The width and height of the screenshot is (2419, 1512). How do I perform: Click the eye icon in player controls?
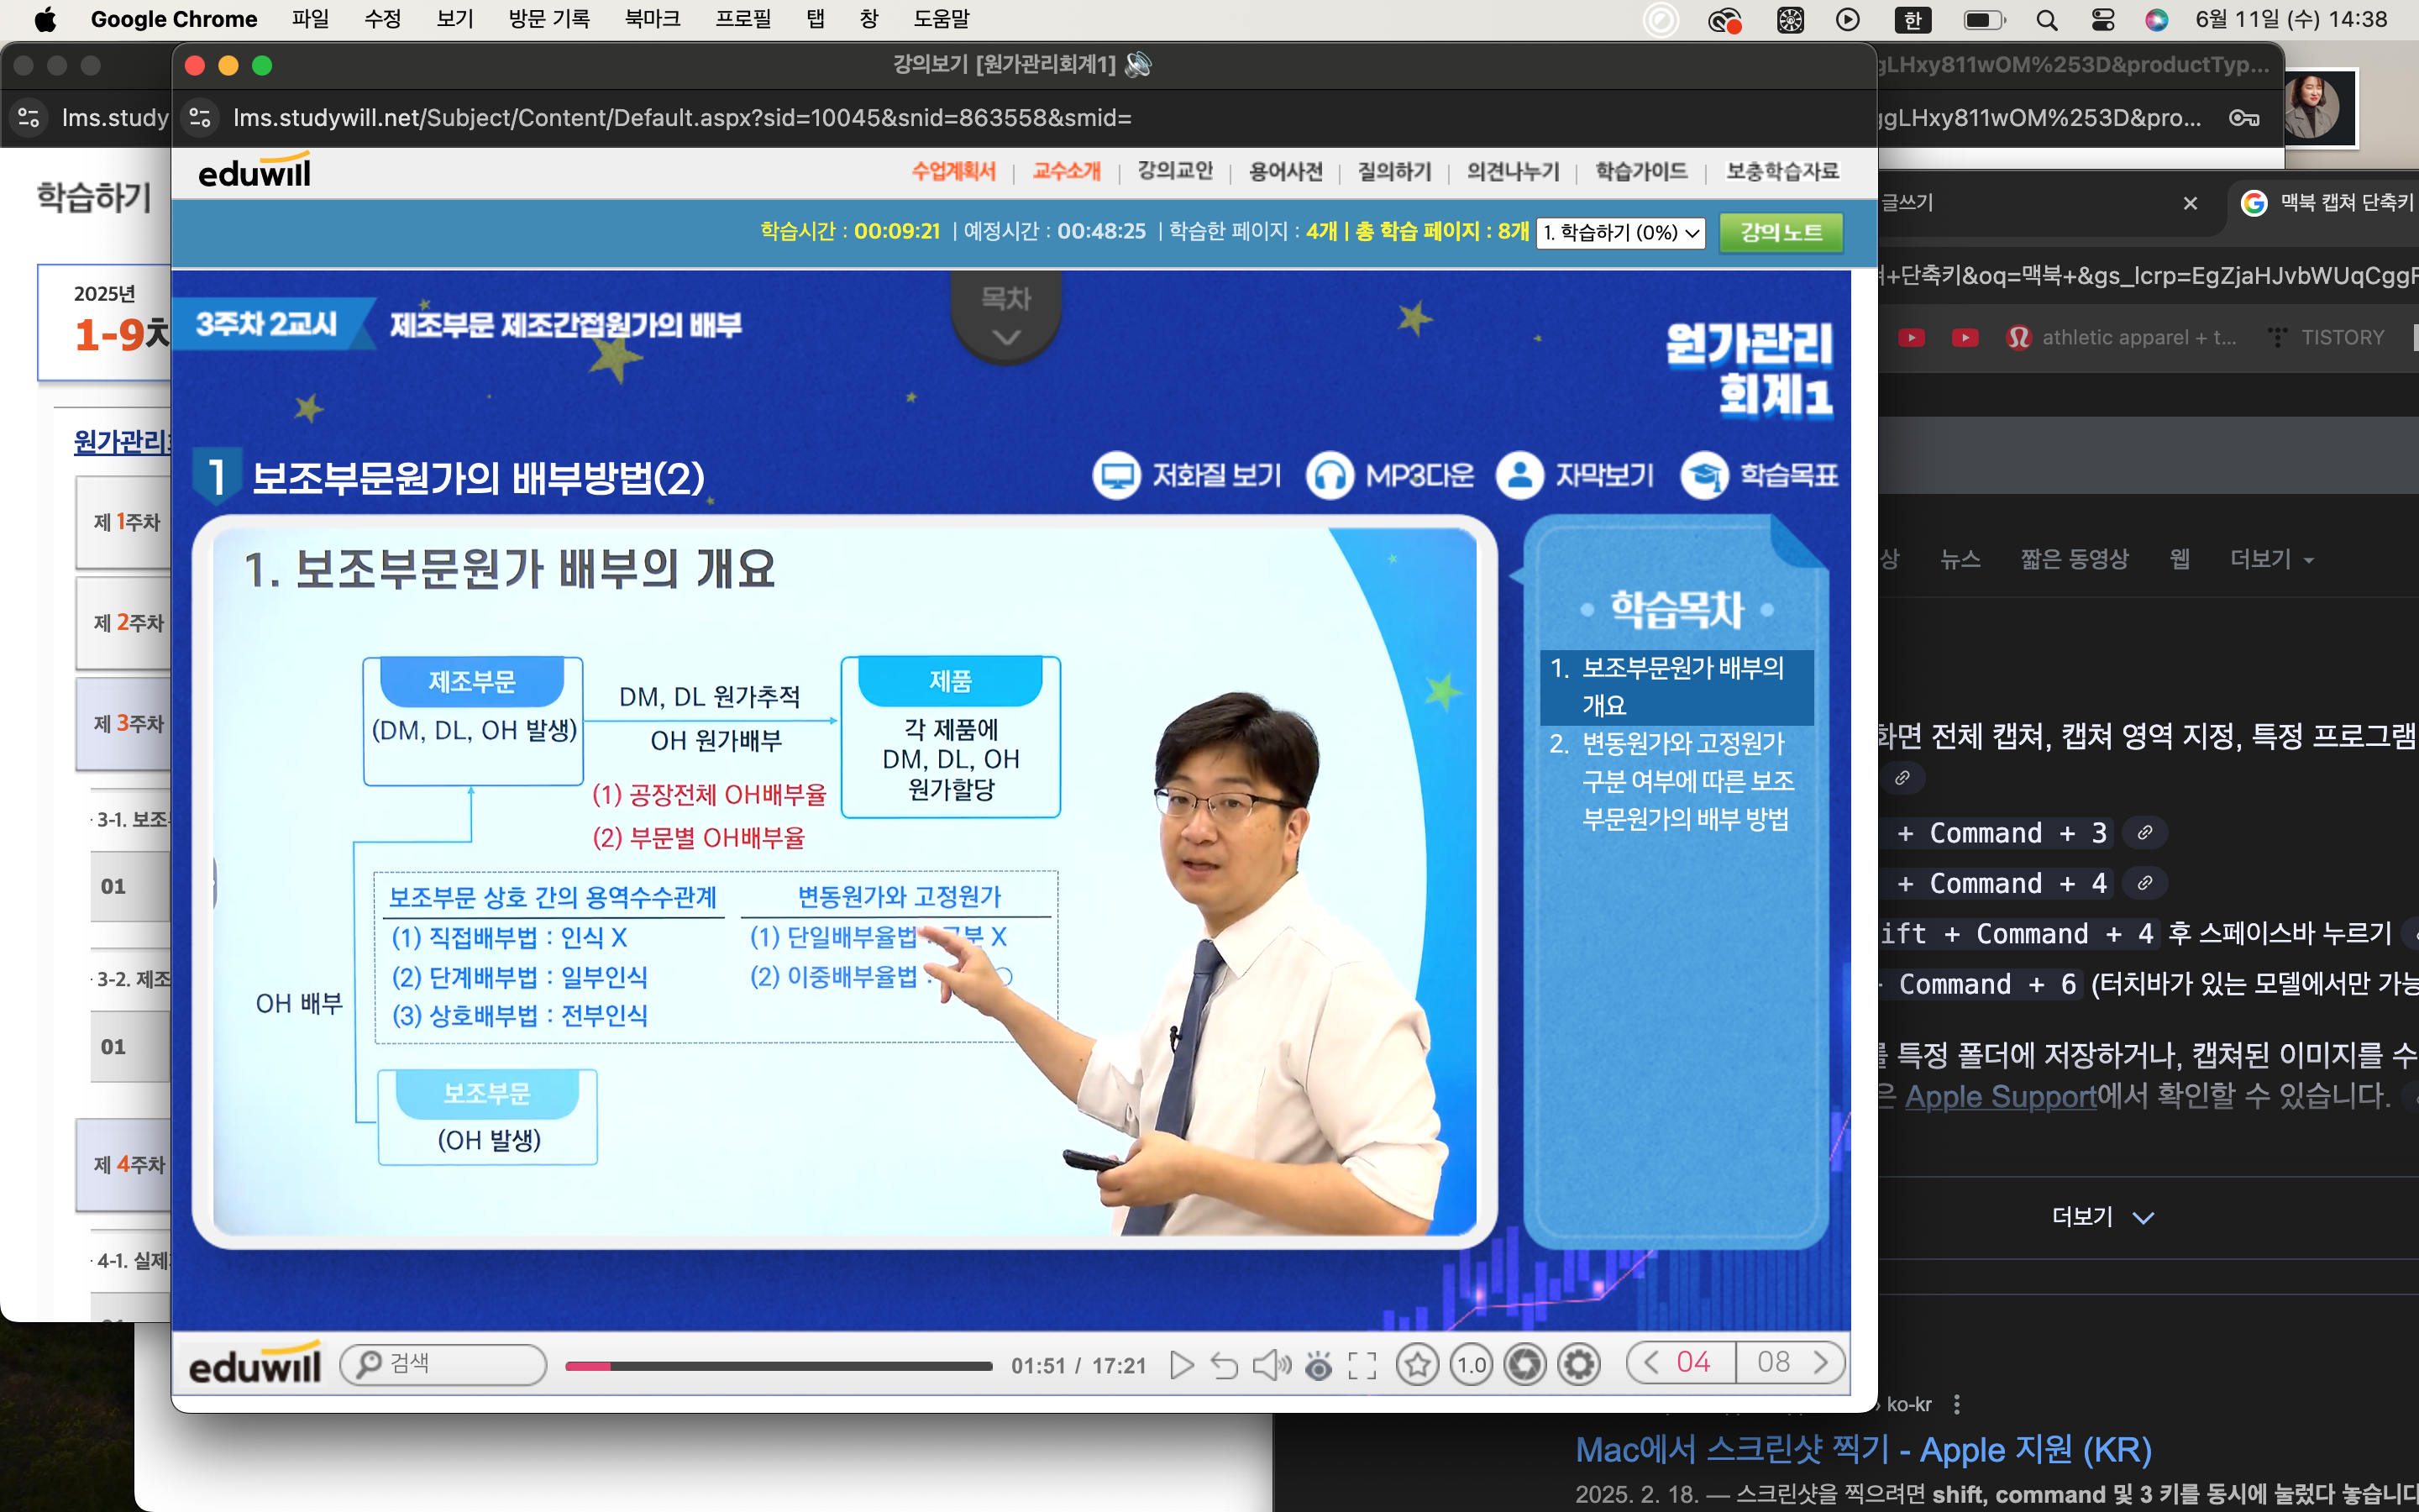[x=1319, y=1365]
